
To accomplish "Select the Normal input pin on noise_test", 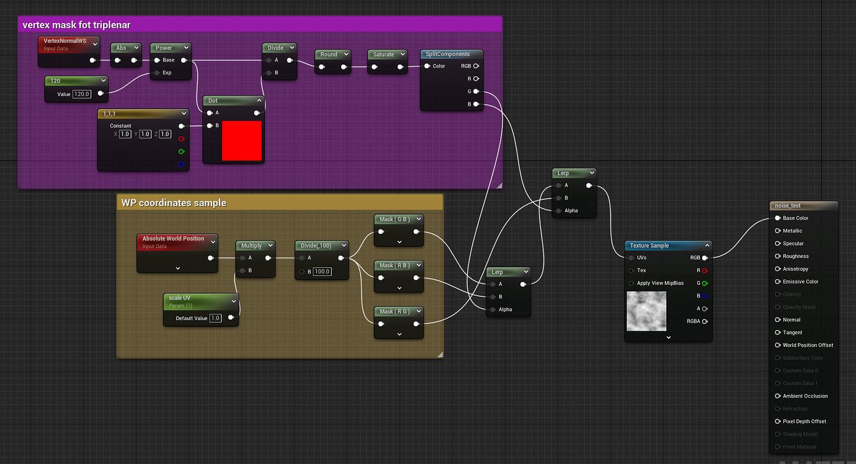I will coord(778,319).
